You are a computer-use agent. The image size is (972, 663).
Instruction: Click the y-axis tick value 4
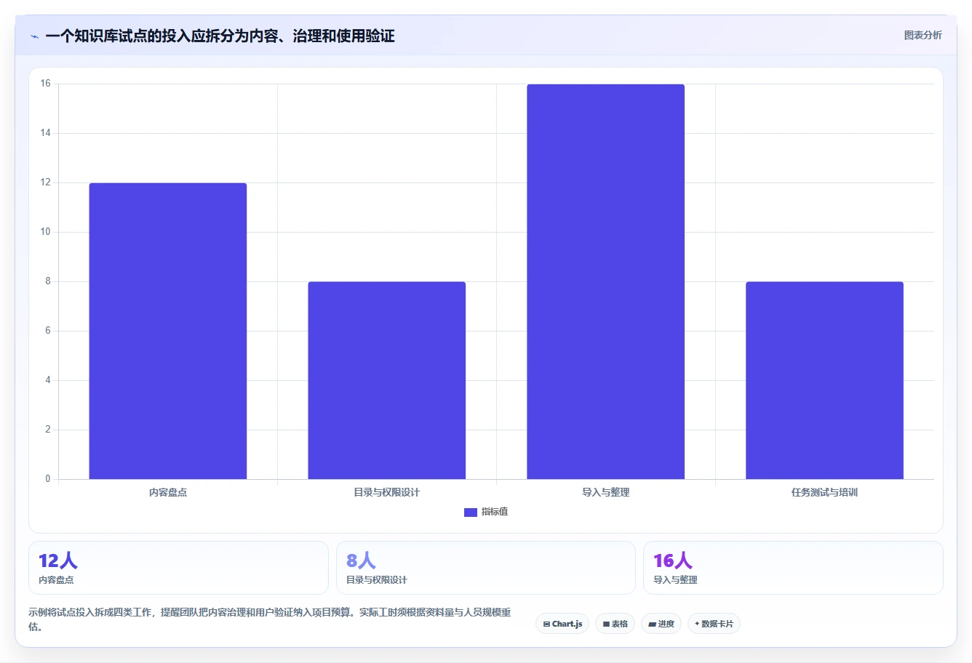click(48, 380)
